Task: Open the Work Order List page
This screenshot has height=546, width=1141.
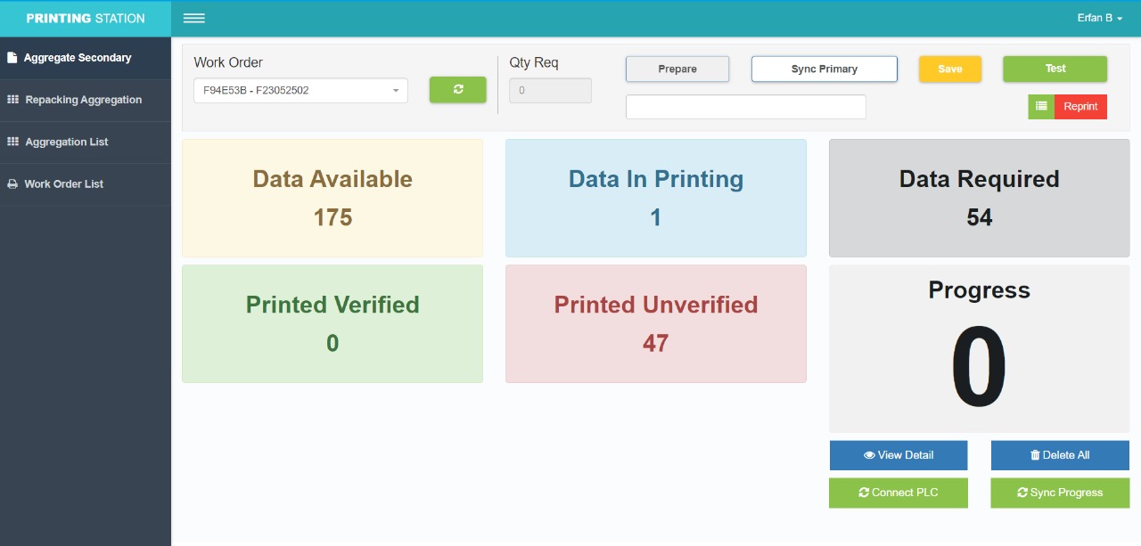Action: point(63,183)
